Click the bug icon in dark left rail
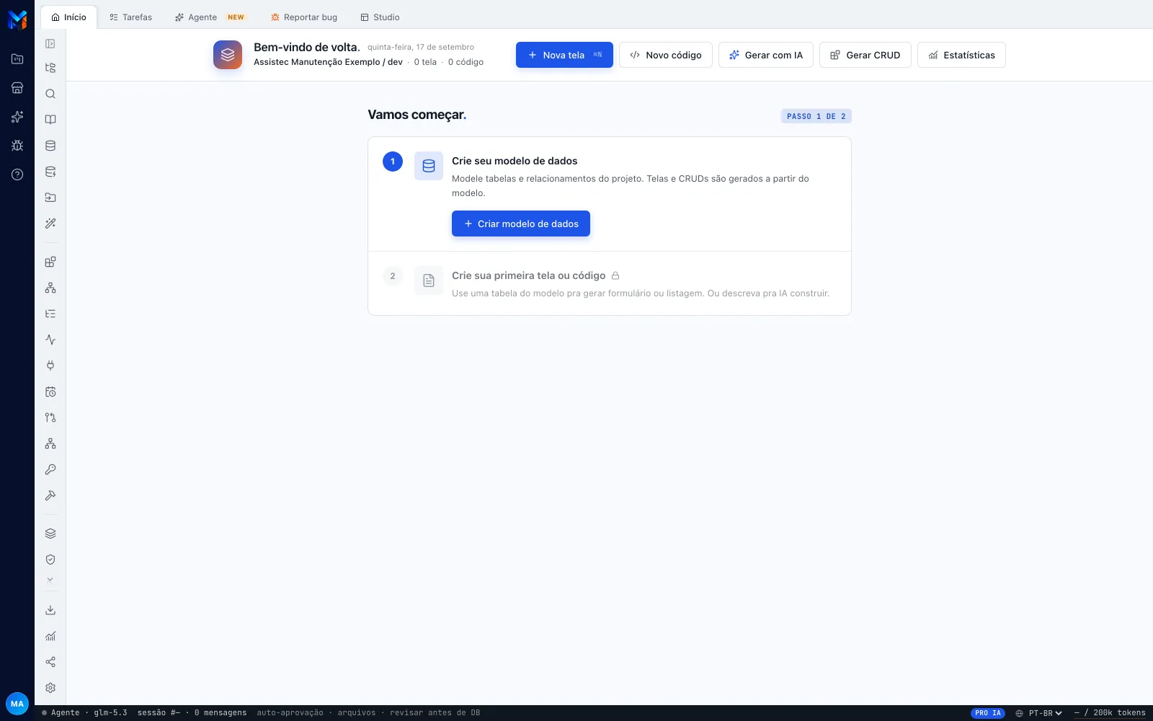The image size is (1153, 721). point(17,146)
